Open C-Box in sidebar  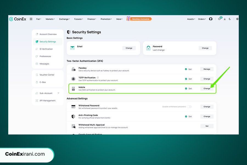pos(48,82)
